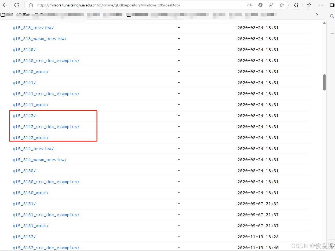The width and height of the screenshot is (335, 251).
Task: Click the vertical page scrollbar
Action: coord(324,82)
